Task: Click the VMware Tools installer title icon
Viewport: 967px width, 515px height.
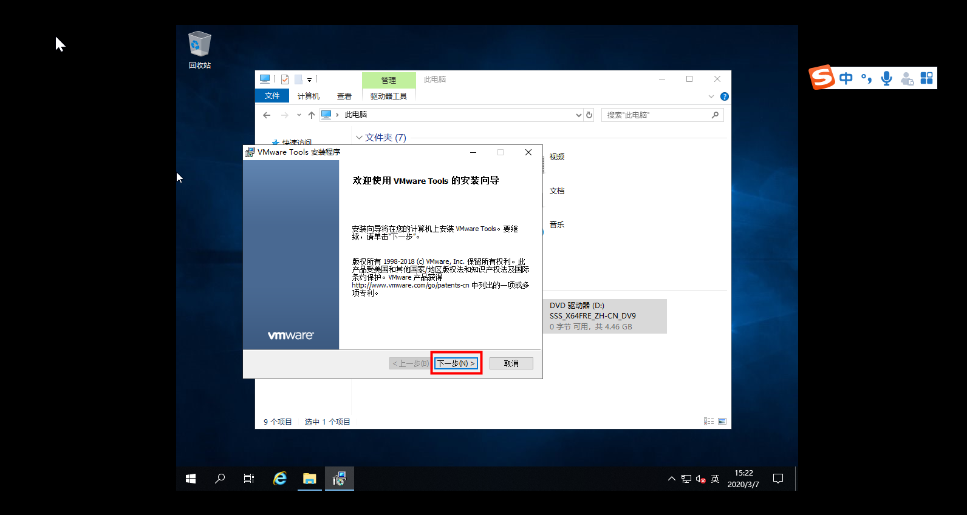Action: tap(250, 152)
